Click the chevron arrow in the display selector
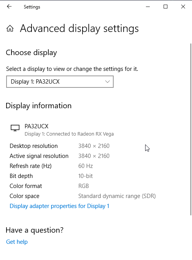Screen dimensions: 192x260 [108, 82]
